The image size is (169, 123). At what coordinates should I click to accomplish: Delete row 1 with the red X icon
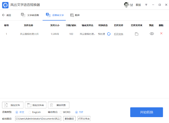(x=161, y=33)
